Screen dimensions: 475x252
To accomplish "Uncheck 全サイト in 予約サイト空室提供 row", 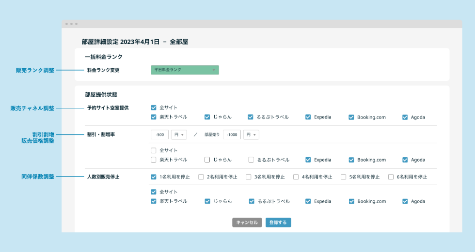I will click(154, 108).
